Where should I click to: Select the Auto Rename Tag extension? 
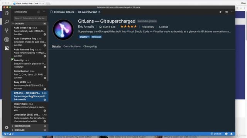[30, 53]
